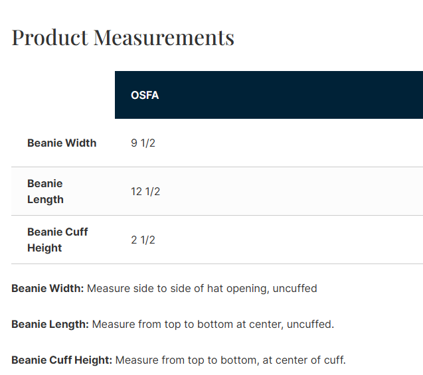This screenshot has width=423, height=375.
Task: Click bold "Beanie Length:" label below the table
Action: tap(50, 325)
